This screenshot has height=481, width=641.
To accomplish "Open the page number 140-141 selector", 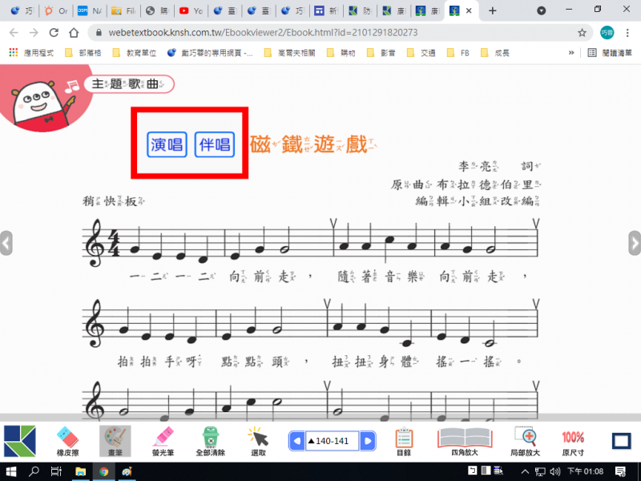I will (x=333, y=441).
